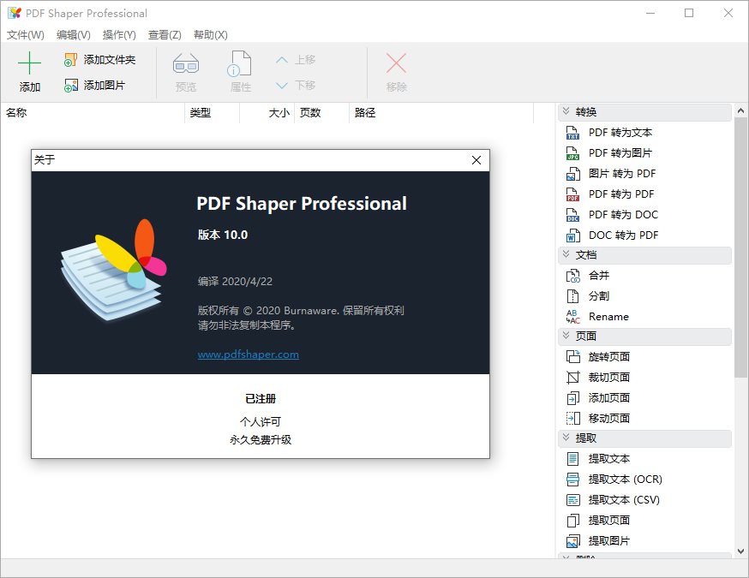The height and width of the screenshot is (578, 749).
Task: Click the 属性 document info icon
Action: [239, 63]
